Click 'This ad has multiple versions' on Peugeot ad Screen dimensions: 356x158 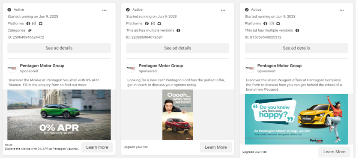pyautogui.click(x=269, y=30)
